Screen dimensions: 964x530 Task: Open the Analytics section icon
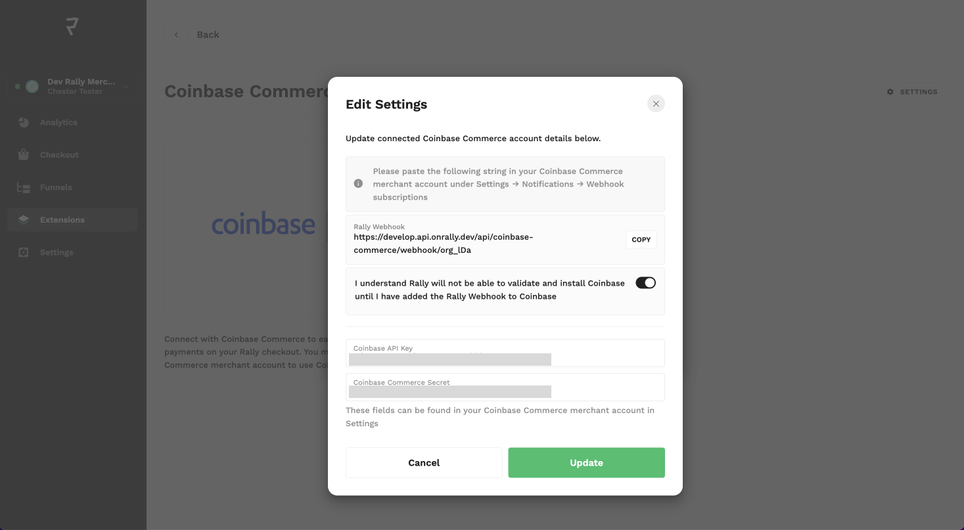click(x=23, y=122)
